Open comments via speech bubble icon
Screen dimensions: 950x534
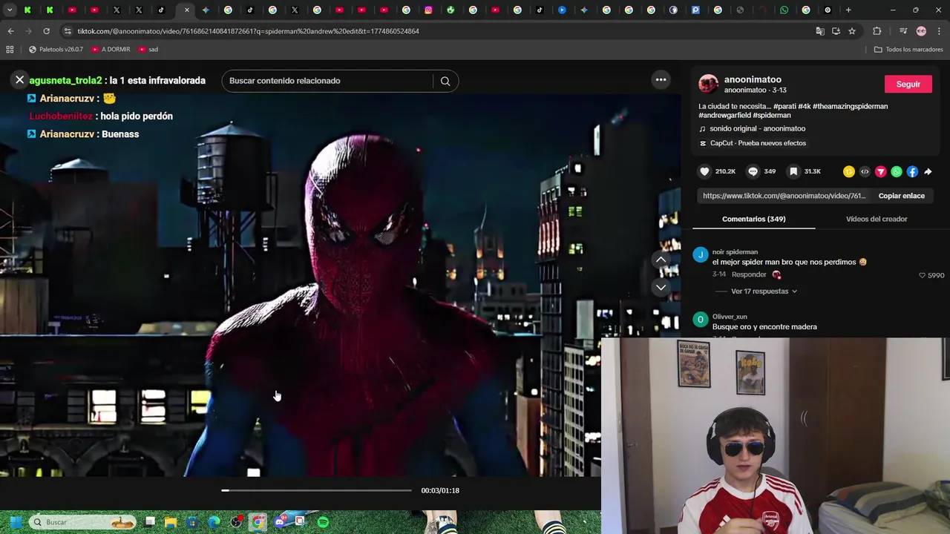[753, 171]
